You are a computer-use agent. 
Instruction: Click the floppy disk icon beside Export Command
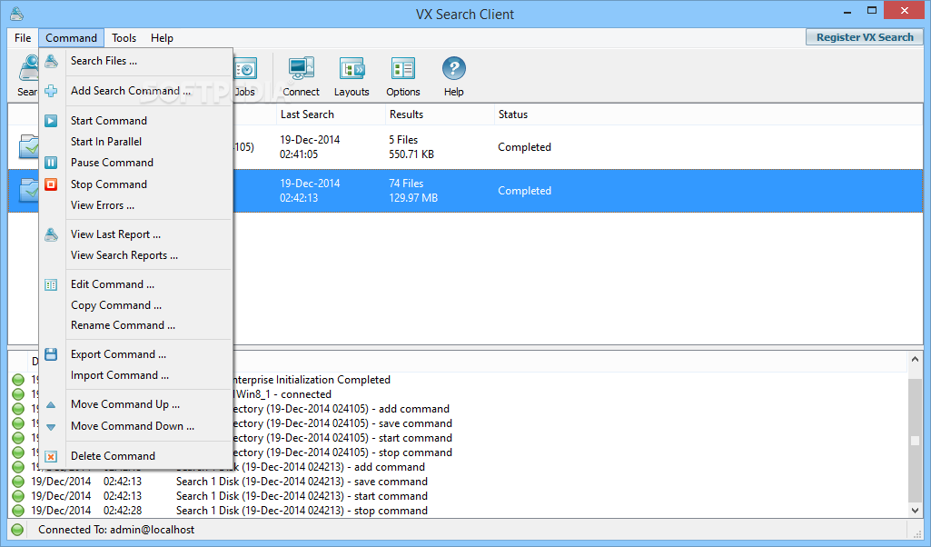[51, 354]
